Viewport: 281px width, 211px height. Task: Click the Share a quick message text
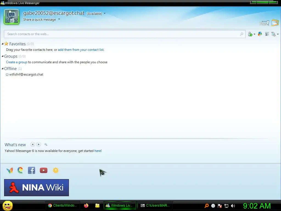point(40,20)
